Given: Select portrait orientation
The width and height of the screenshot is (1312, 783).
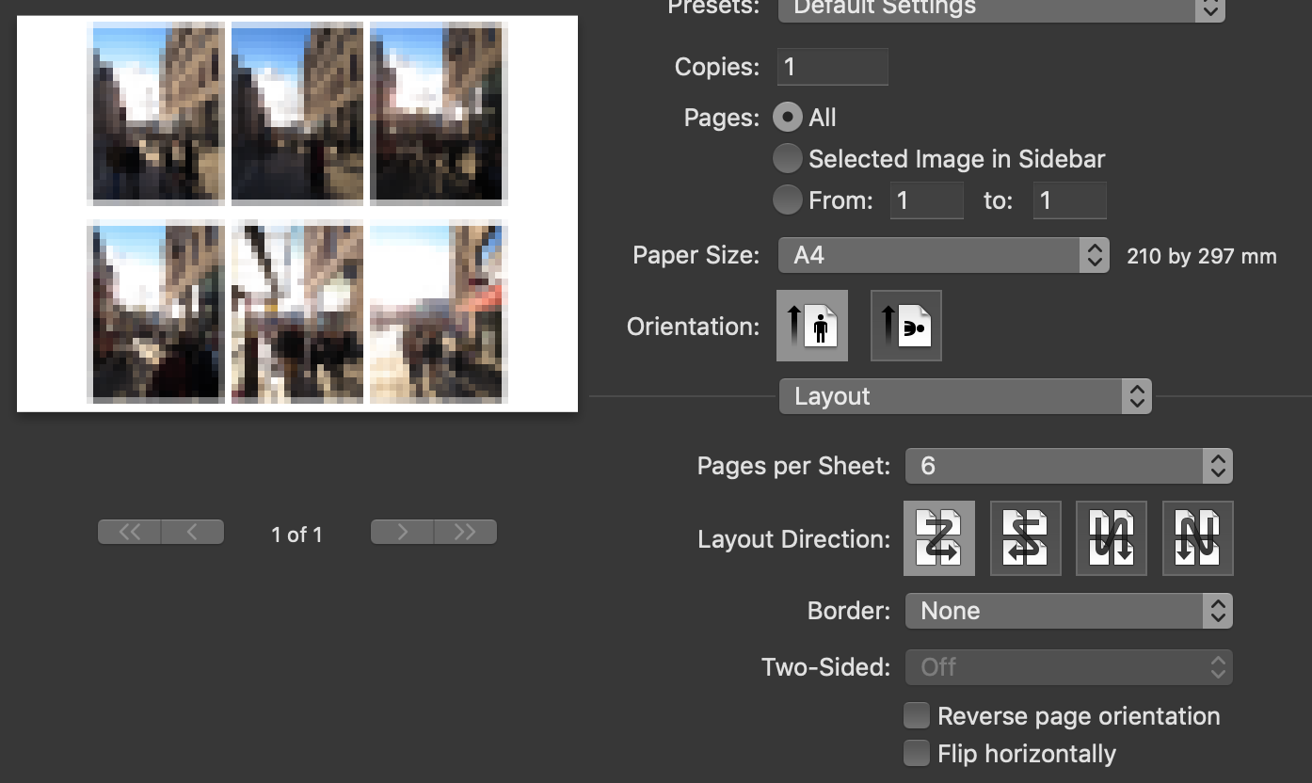Looking at the screenshot, I should pyautogui.click(x=811, y=325).
